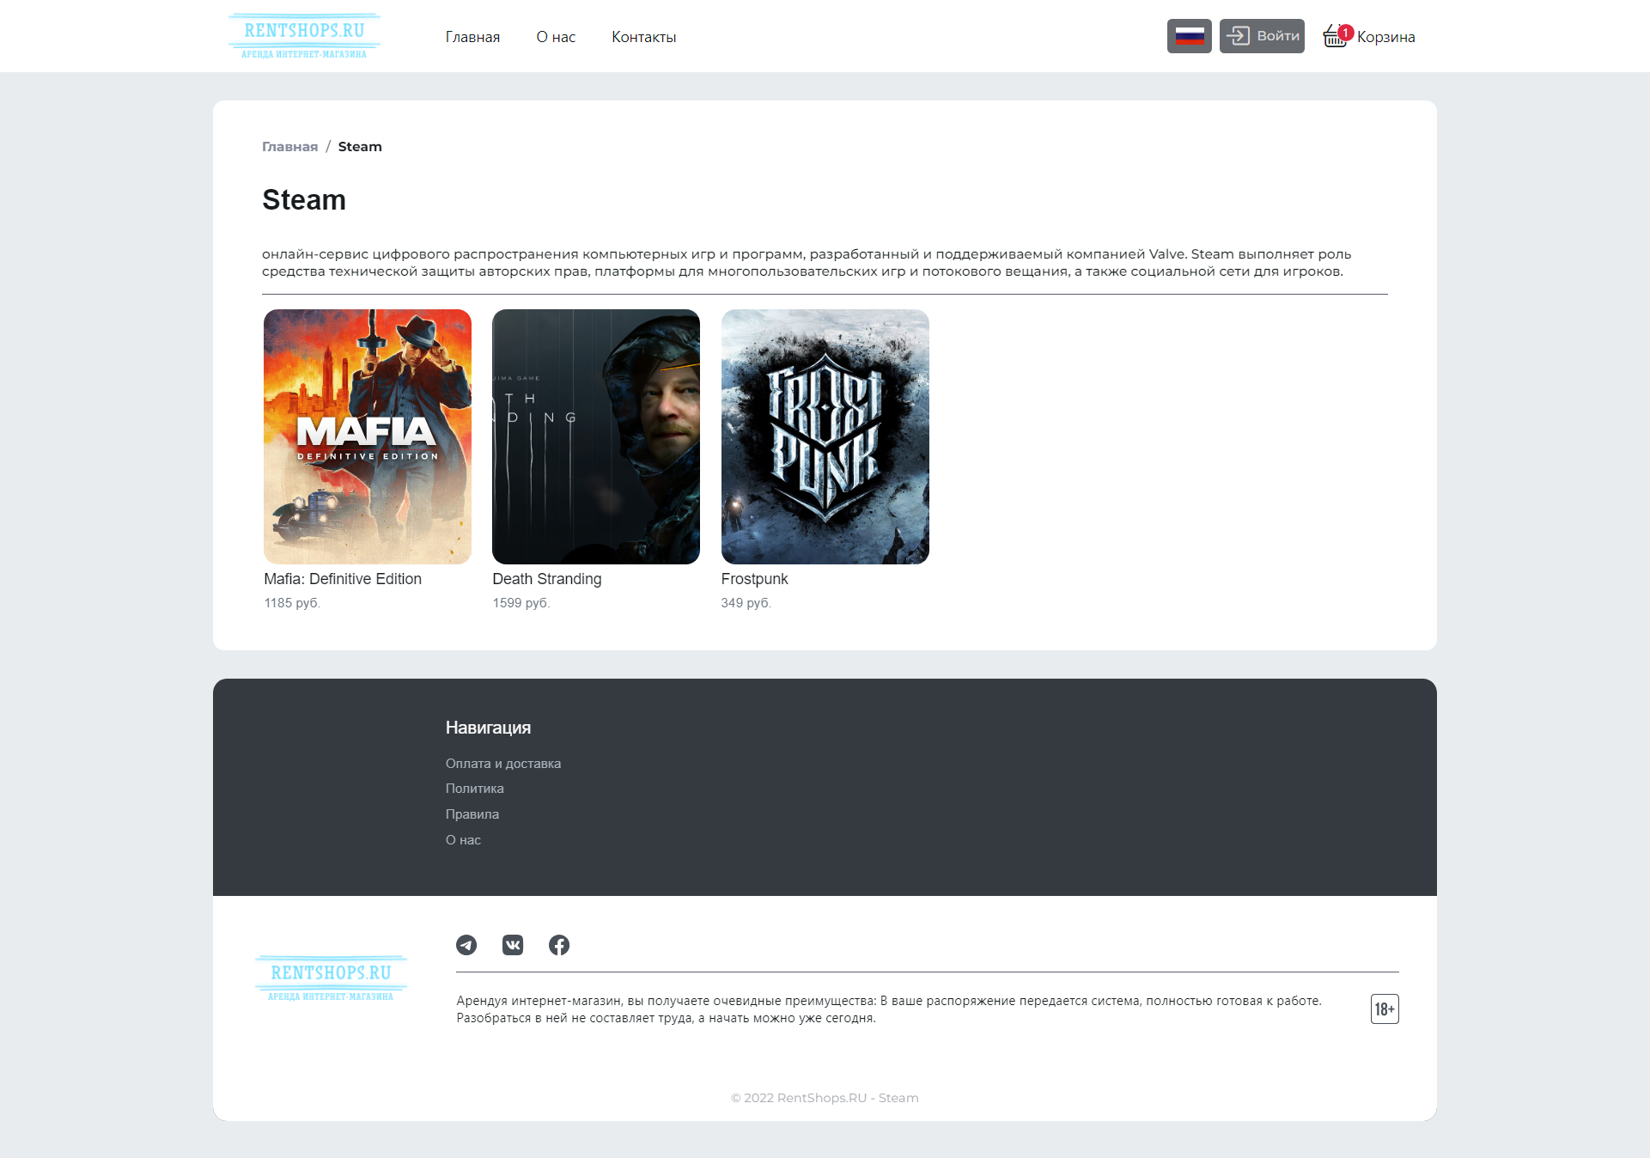This screenshot has width=1650, height=1158.
Task: Click the 18+ age rating badge
Action: click(1385, 1009)
